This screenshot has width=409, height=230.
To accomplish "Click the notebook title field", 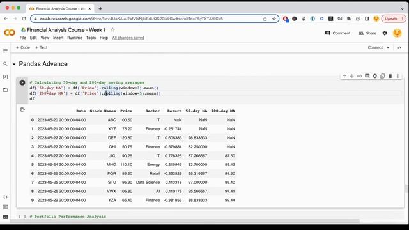I will coord(66,30).
